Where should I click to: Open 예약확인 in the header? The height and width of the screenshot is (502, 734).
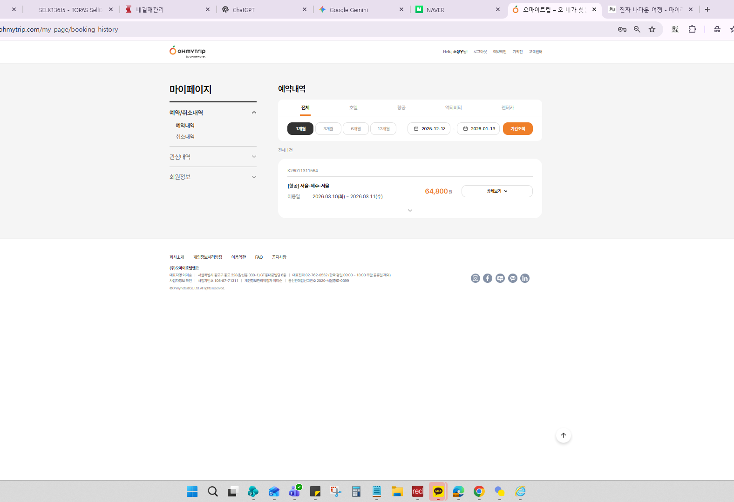pyautogui.click(x=500, y=52)
